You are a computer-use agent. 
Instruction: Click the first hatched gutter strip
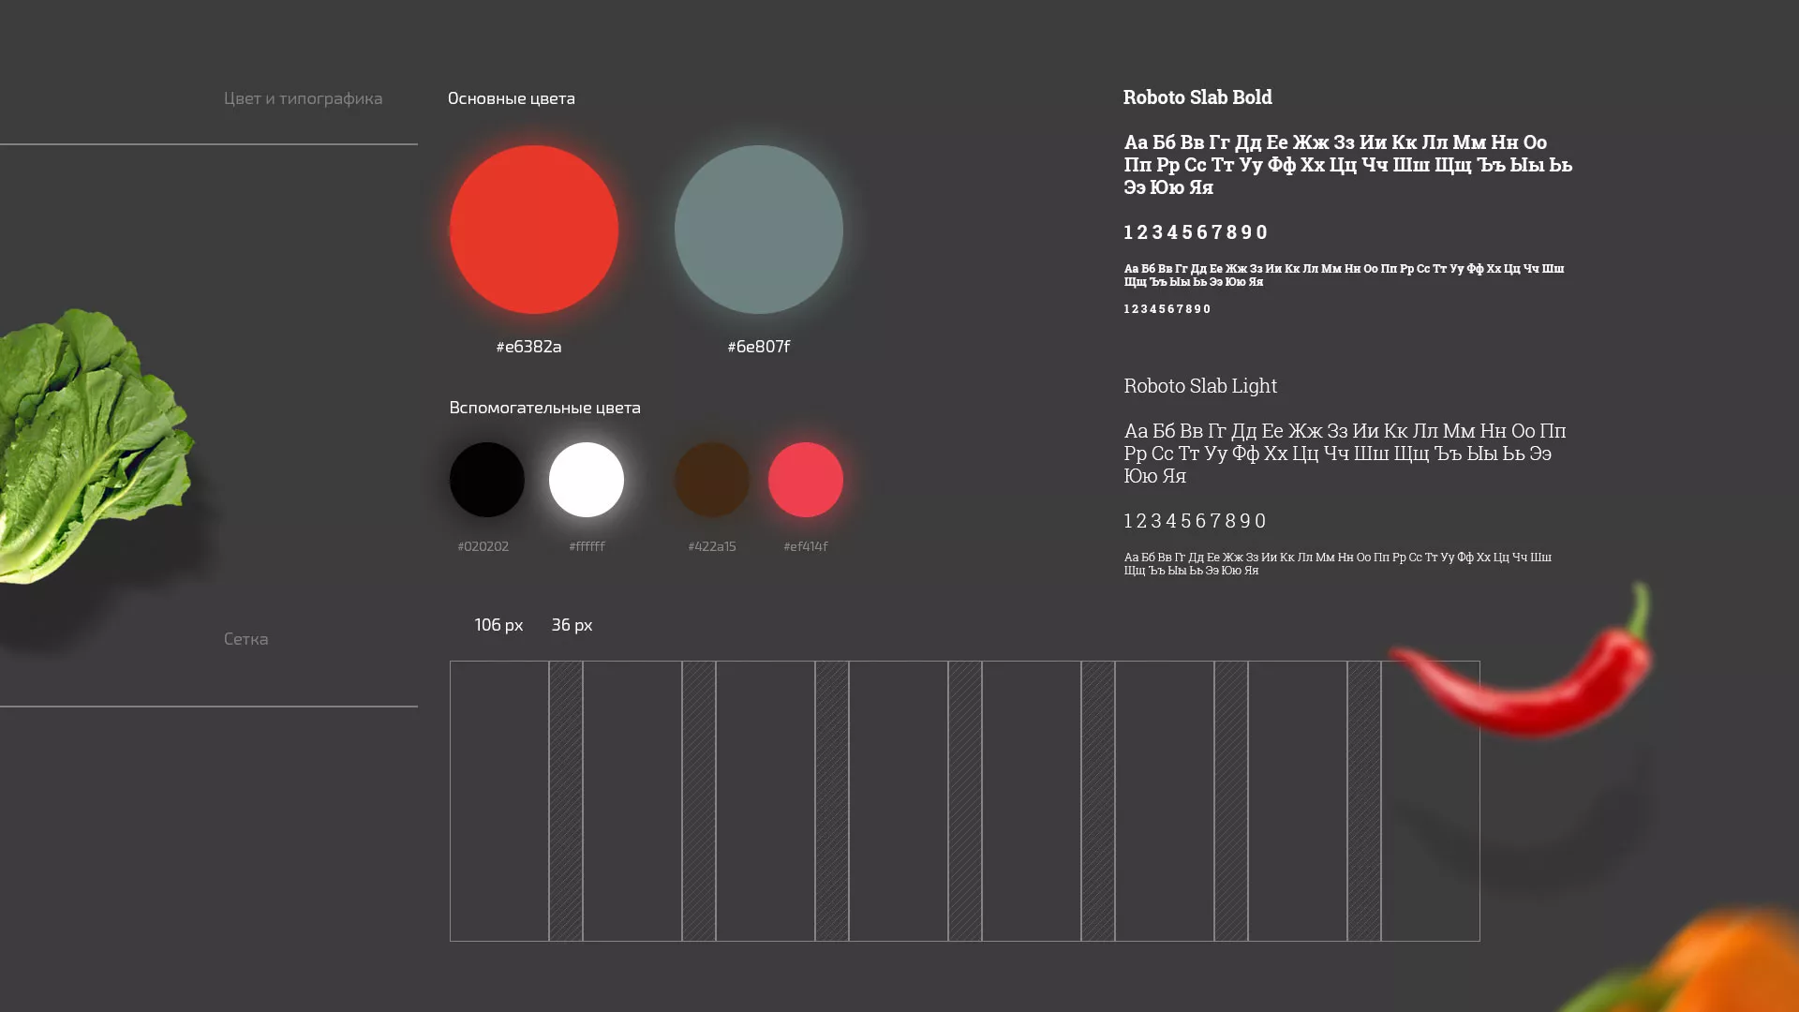click(x=565, y=801)
